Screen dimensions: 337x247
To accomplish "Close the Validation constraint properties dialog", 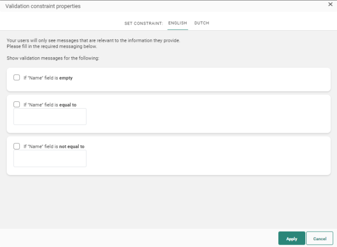I will (330, 4).
